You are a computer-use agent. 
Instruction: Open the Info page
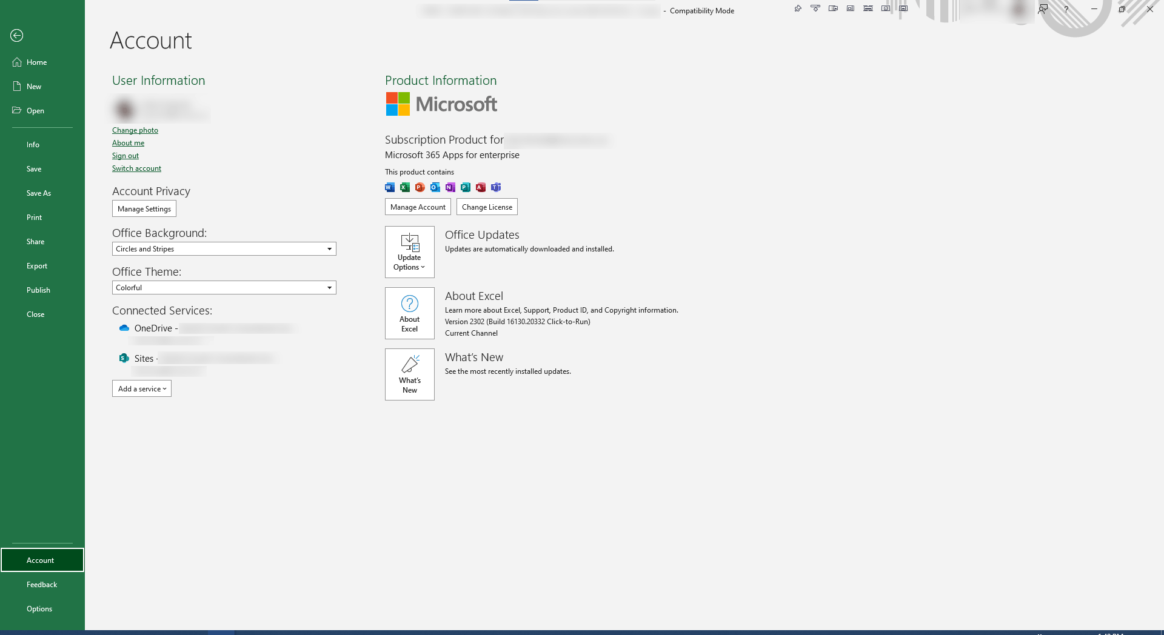[42, 145]
